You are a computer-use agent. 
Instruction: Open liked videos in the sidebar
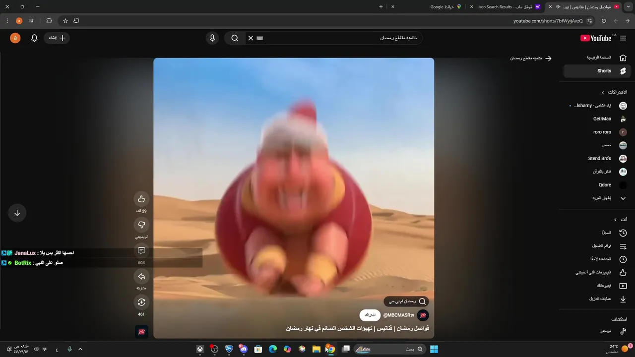[x=597, y=273]
